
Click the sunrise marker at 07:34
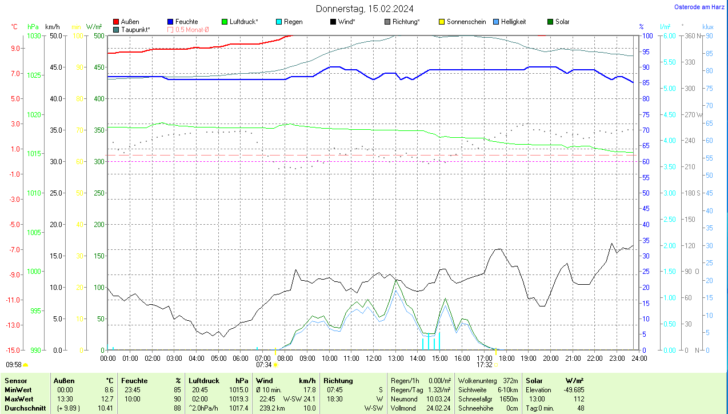pos(276,364)
